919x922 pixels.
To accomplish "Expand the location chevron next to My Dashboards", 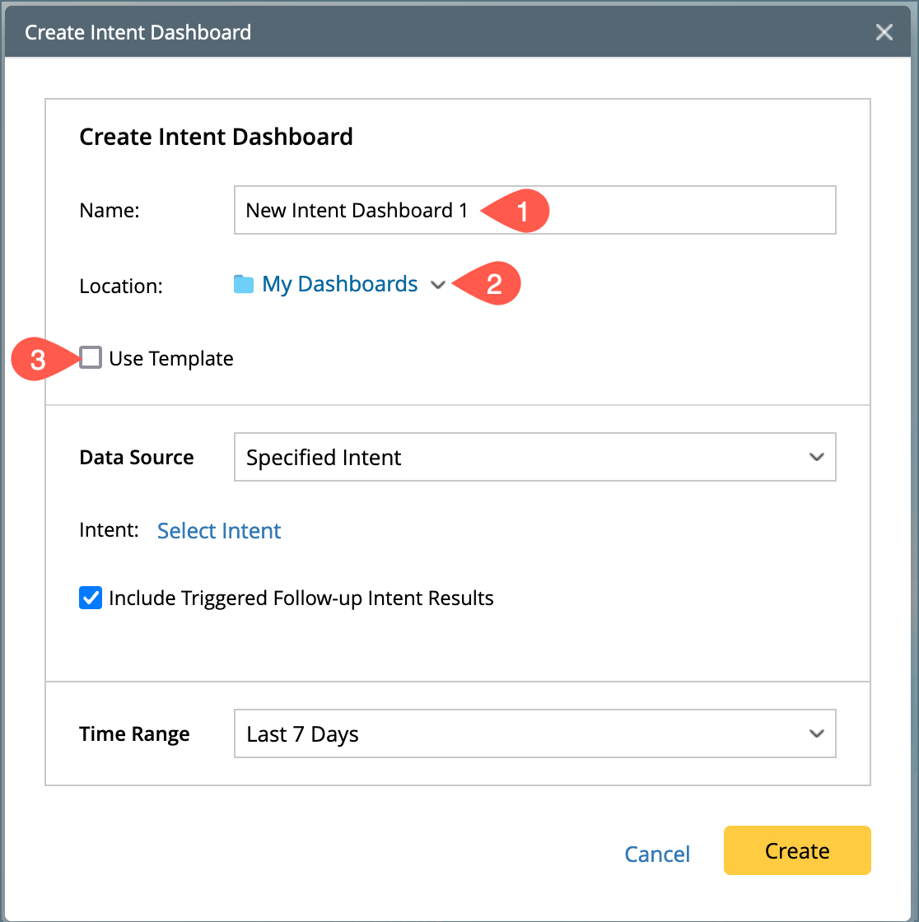I will (439, 285).
